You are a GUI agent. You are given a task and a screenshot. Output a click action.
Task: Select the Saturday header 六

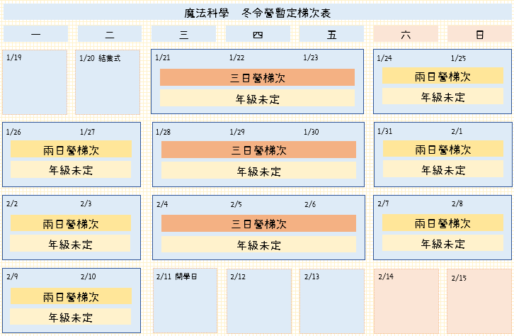406,34
